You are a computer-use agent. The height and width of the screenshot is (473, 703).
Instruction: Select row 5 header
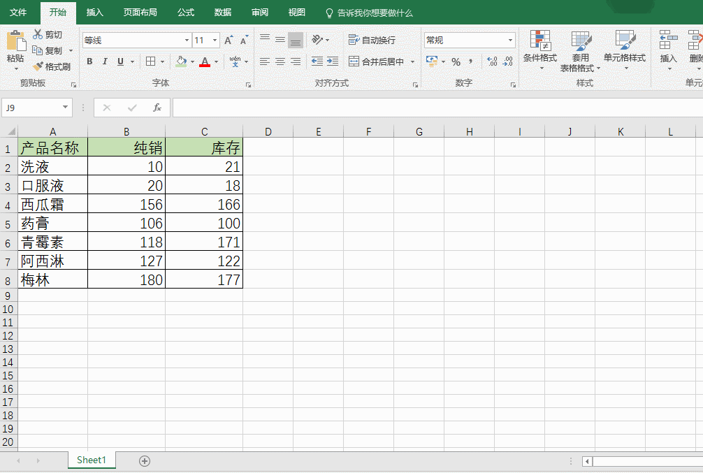click(8, 224)
